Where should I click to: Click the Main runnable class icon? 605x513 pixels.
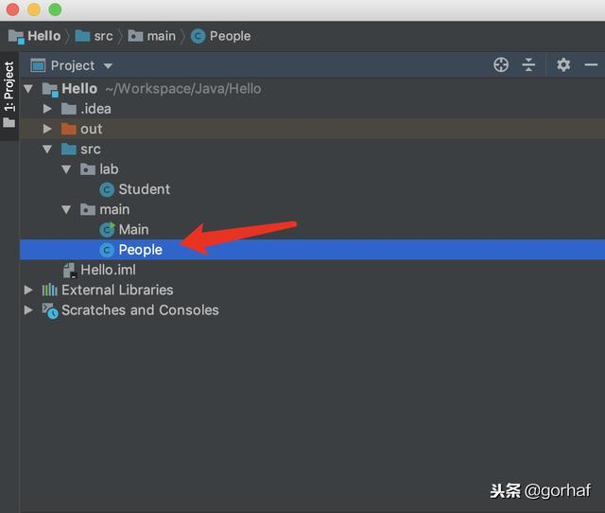pyautogui.click(x=107, y=229)
